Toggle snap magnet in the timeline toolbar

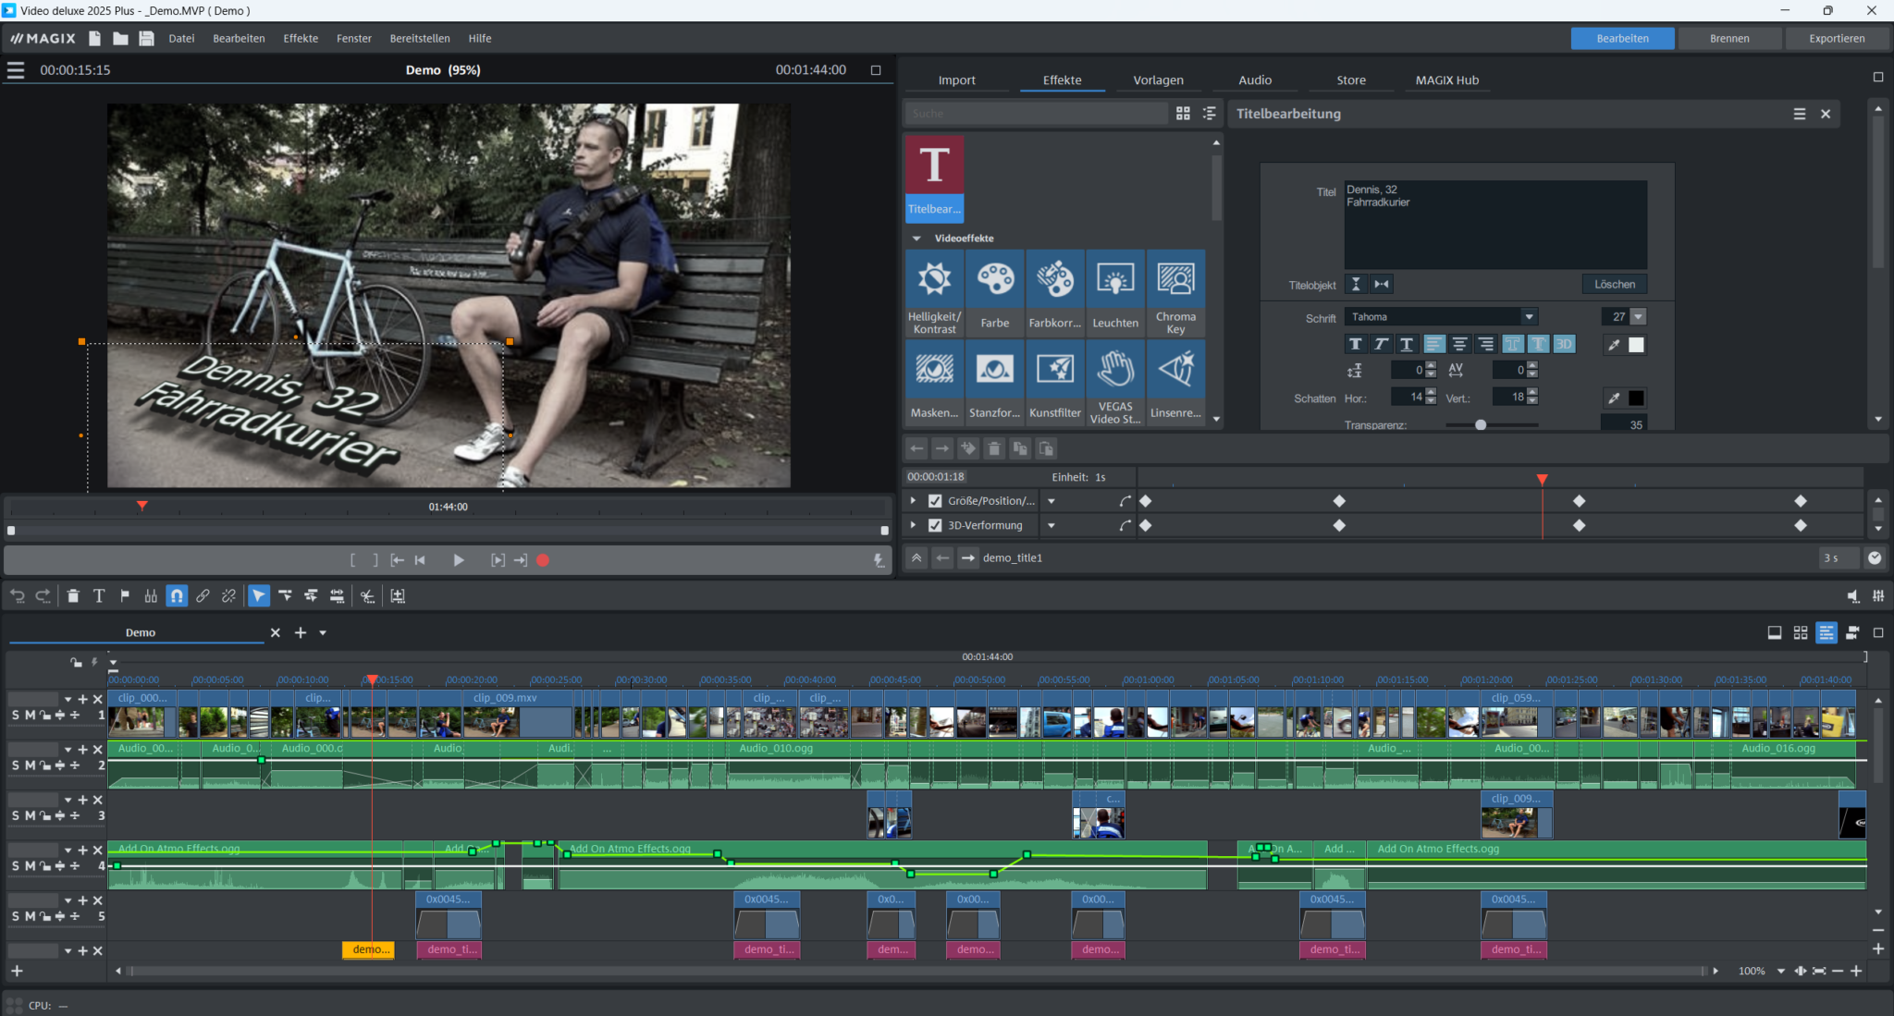click(x=176, y=595)
